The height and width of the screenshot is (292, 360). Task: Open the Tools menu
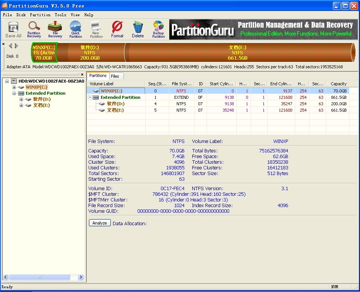(60, 15)
